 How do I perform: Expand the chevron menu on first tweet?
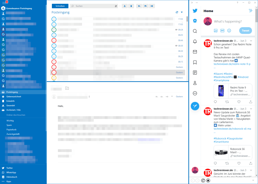pos(251,41)
